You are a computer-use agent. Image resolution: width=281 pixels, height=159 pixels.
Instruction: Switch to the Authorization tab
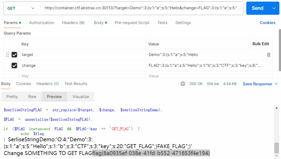pyautogui.click(x=41, y=23)
